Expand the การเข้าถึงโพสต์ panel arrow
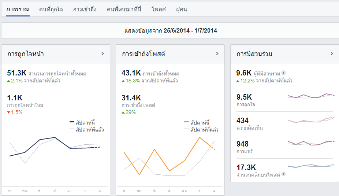The image size is (339, 196). tap(217, 53)
